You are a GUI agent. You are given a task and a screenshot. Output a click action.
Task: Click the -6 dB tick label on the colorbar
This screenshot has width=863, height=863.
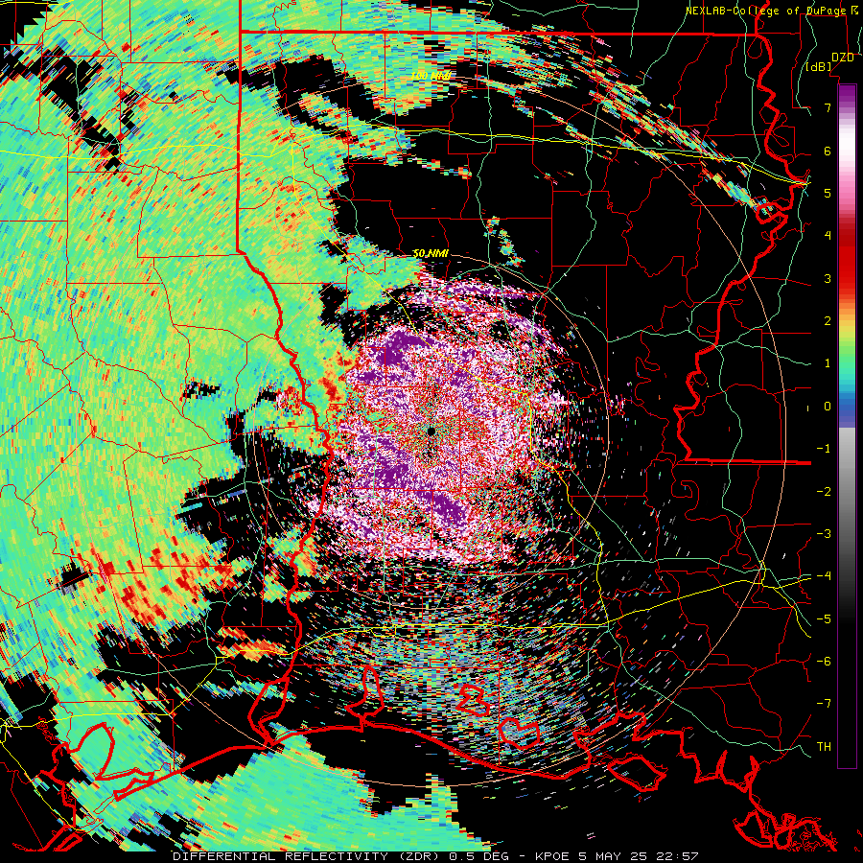(824, 661)
